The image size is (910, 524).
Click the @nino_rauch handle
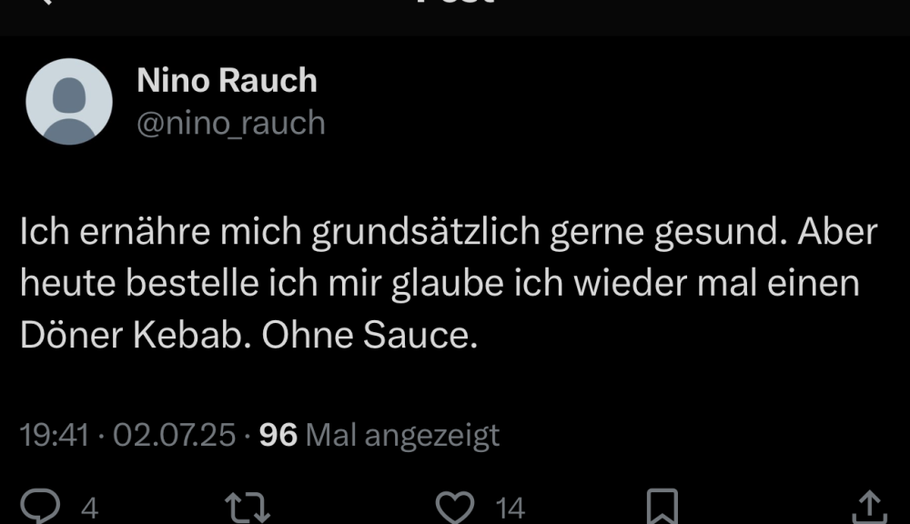pos(230,123)
